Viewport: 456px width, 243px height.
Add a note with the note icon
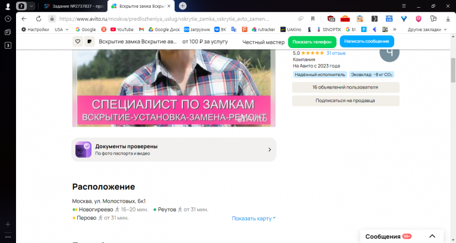point(89,42)
